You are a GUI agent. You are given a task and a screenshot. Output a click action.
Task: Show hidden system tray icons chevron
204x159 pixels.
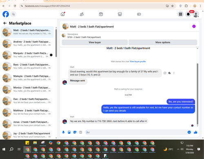point(178,149)
